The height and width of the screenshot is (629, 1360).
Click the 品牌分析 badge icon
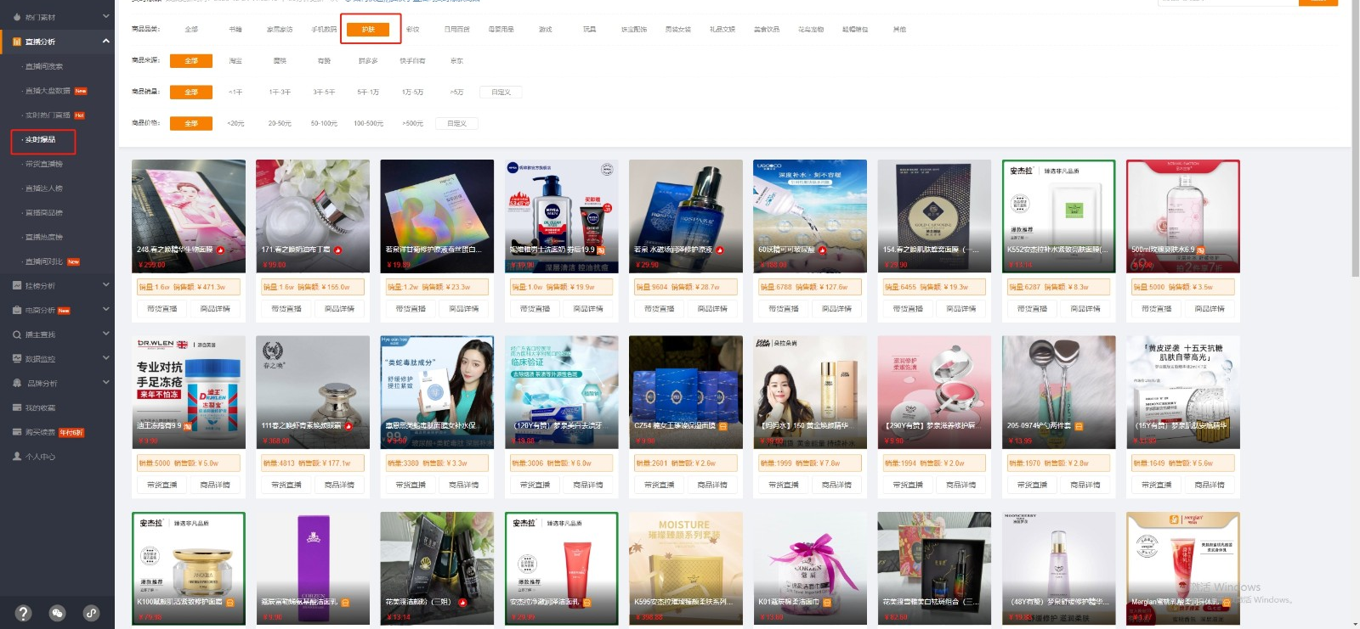pos(17,383)
